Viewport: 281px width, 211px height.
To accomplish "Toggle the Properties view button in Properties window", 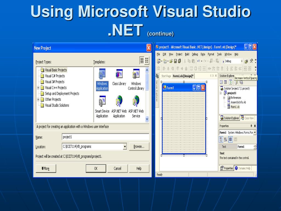I will [x=231, y=139].
